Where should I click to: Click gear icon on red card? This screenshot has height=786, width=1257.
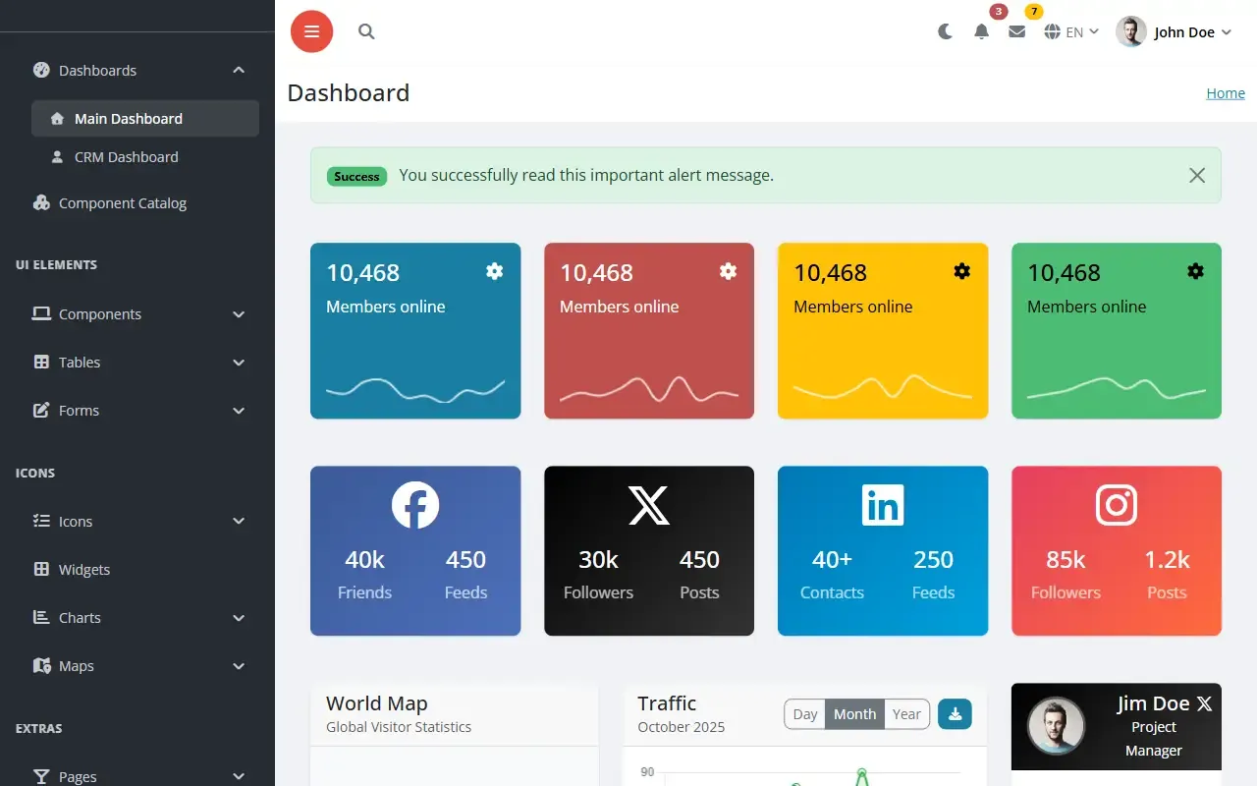728,271
